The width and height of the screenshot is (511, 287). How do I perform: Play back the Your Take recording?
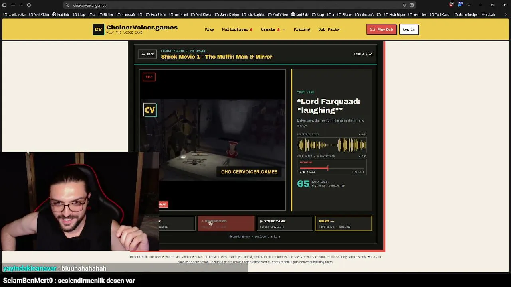click(285, 224)
